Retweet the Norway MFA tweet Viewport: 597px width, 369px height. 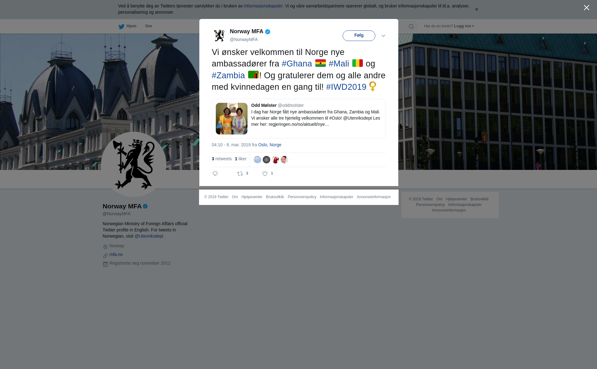[x=240, y=174]
